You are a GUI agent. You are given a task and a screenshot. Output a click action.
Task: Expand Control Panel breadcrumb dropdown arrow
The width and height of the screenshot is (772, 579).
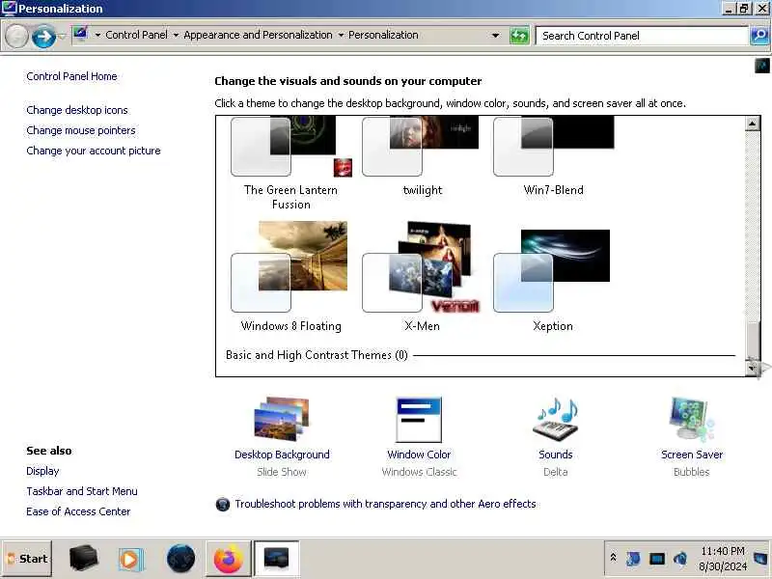coord(176,36)
